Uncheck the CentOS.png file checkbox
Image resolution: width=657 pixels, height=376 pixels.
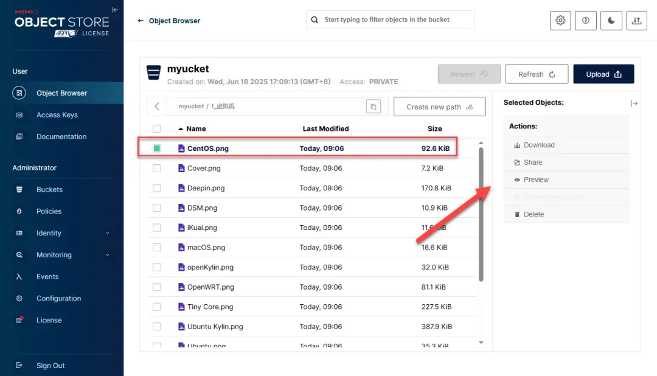pos(157,147)
